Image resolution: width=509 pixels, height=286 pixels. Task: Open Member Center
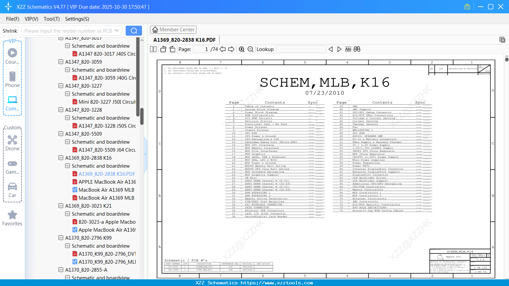[173, 30]
